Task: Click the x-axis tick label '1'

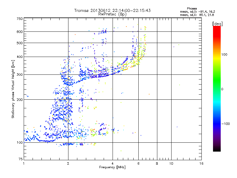Action: pyautogui.click(x=24, y=163)
